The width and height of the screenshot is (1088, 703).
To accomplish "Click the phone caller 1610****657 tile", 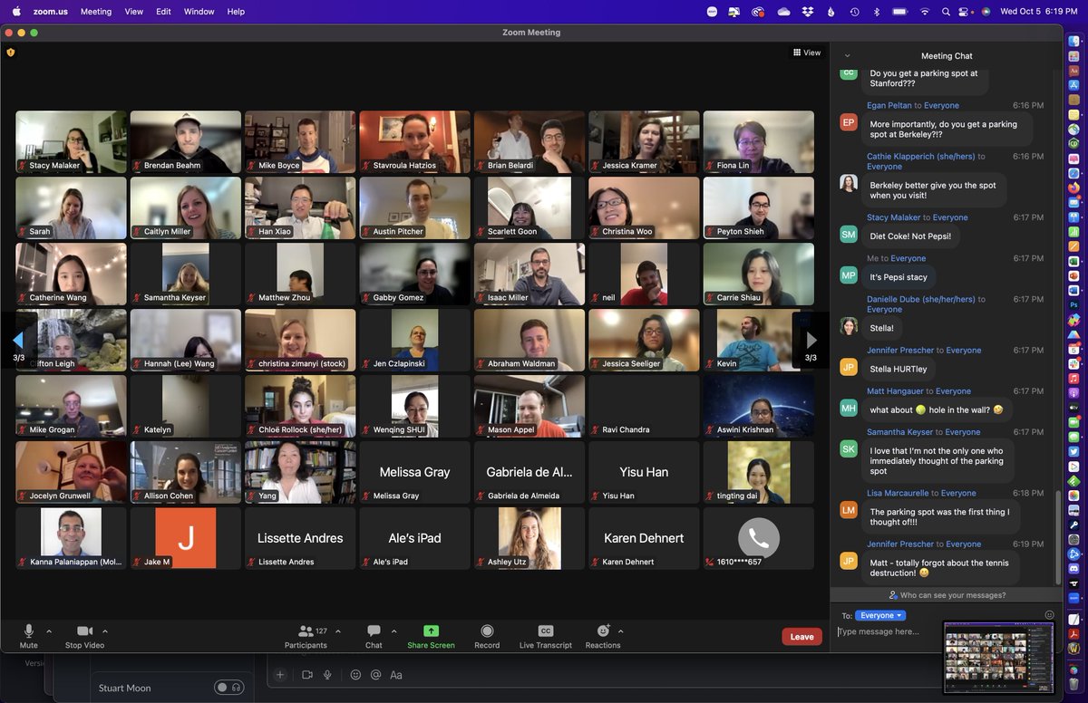I will pos(758,538).
